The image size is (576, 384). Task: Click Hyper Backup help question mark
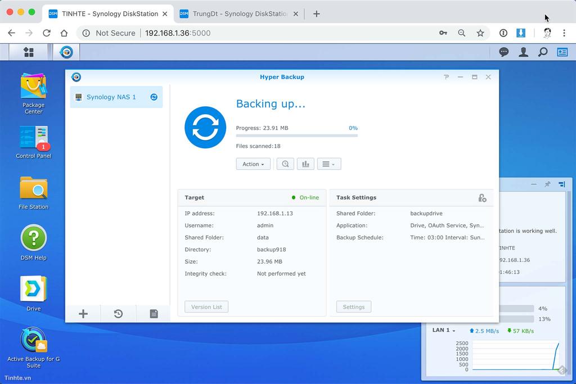point(446,76)
